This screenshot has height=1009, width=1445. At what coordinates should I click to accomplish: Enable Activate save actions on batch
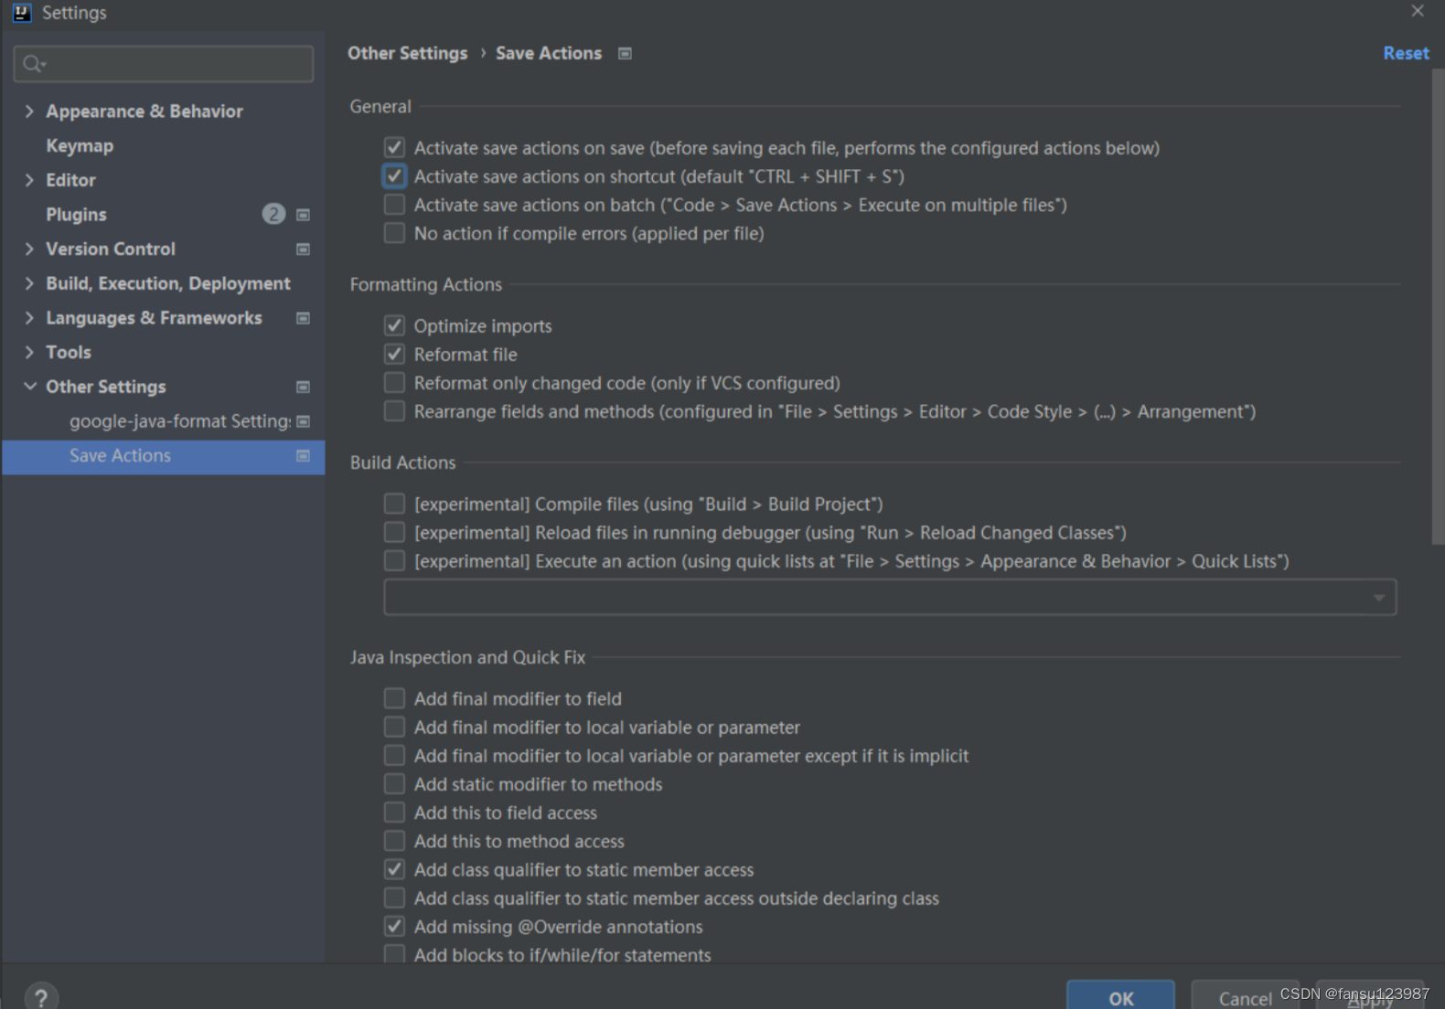[394, 204]
